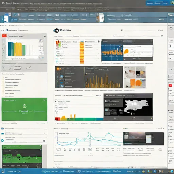Click the blue button in the dark header
The image size is (174, 174).
click(157, 3)
